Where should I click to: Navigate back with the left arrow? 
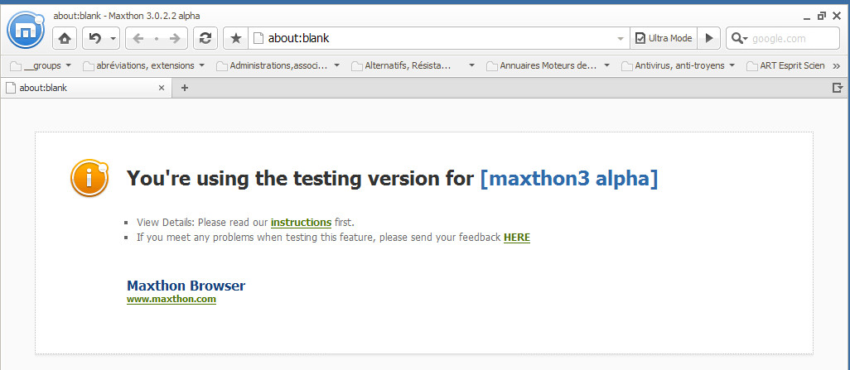click(138, 38)
